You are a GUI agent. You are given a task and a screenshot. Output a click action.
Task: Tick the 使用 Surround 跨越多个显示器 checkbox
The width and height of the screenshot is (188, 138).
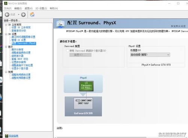(x=68, y=50)
